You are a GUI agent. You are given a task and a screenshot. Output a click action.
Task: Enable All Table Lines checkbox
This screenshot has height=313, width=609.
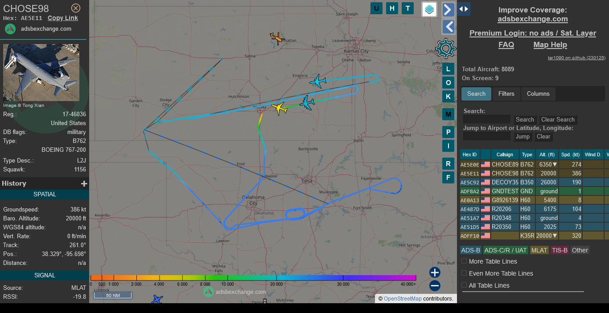tap(464, 285)
